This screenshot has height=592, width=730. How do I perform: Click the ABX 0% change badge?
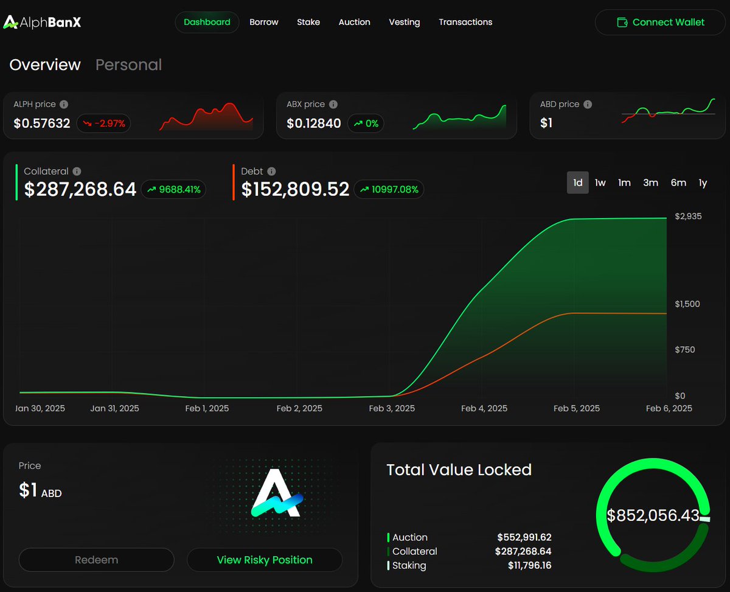[x=366, y=124]
